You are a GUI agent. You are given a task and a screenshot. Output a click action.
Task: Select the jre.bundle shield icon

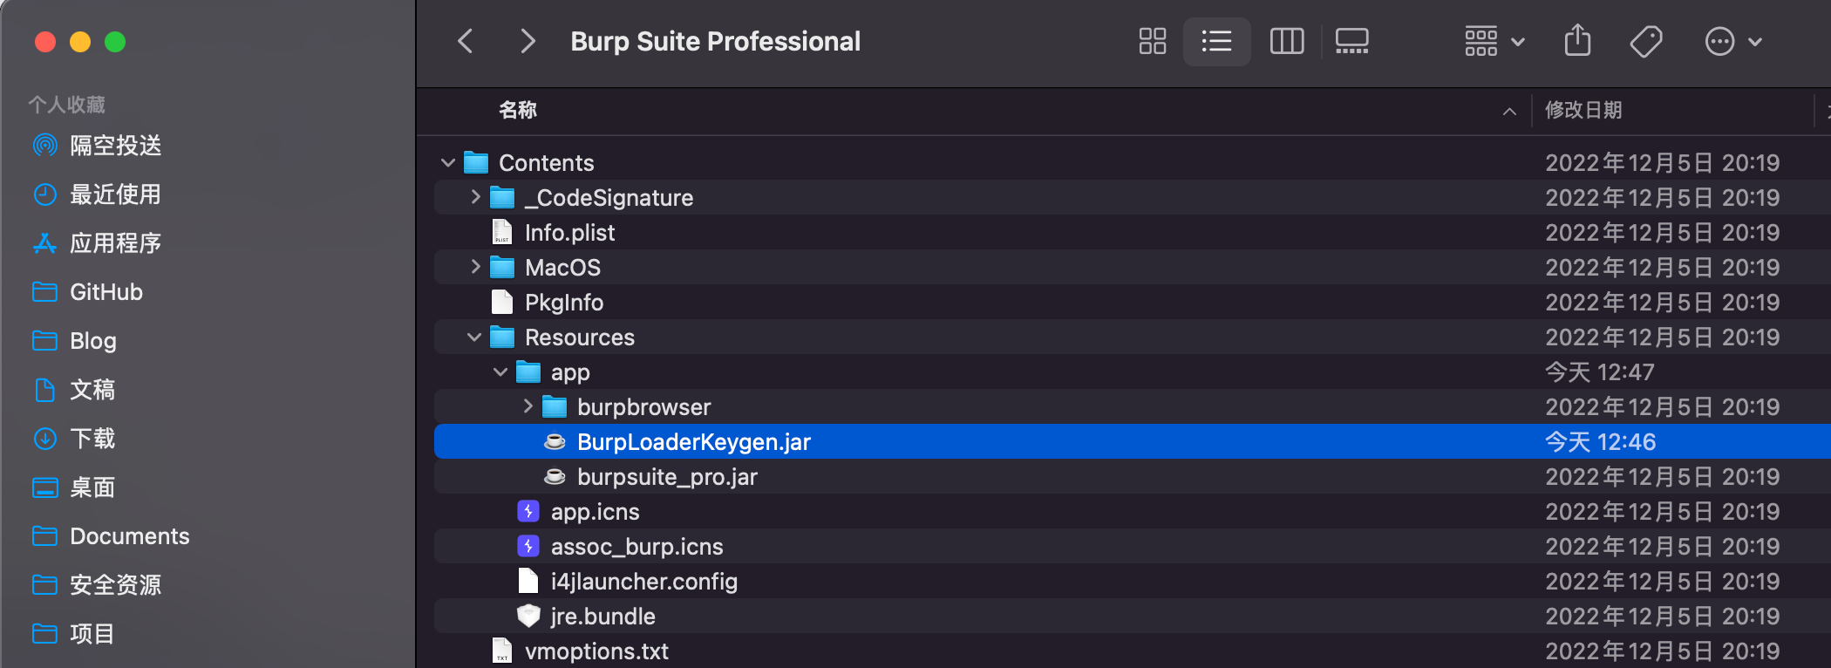tap(528, 617)
